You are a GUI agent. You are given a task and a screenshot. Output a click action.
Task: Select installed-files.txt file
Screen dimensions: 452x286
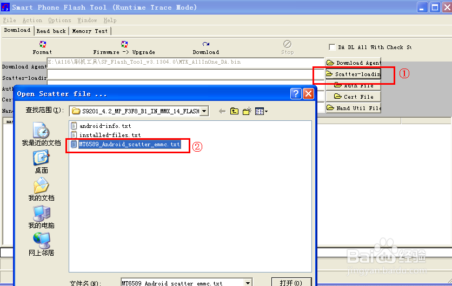[x=106, y=135]
